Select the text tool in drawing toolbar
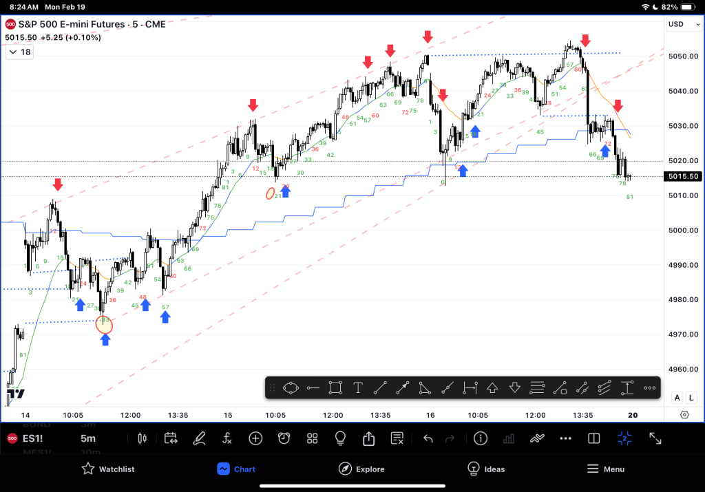Viewport: 705px width, 492px height. click(x=358, y=387)
